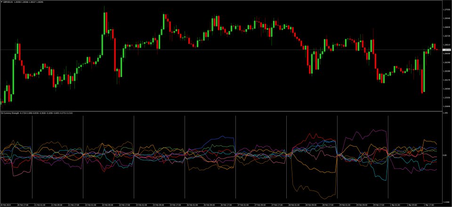Click the 28 Feb 01:00 time label
Screen dimensions: 452x207
point(294,205)
